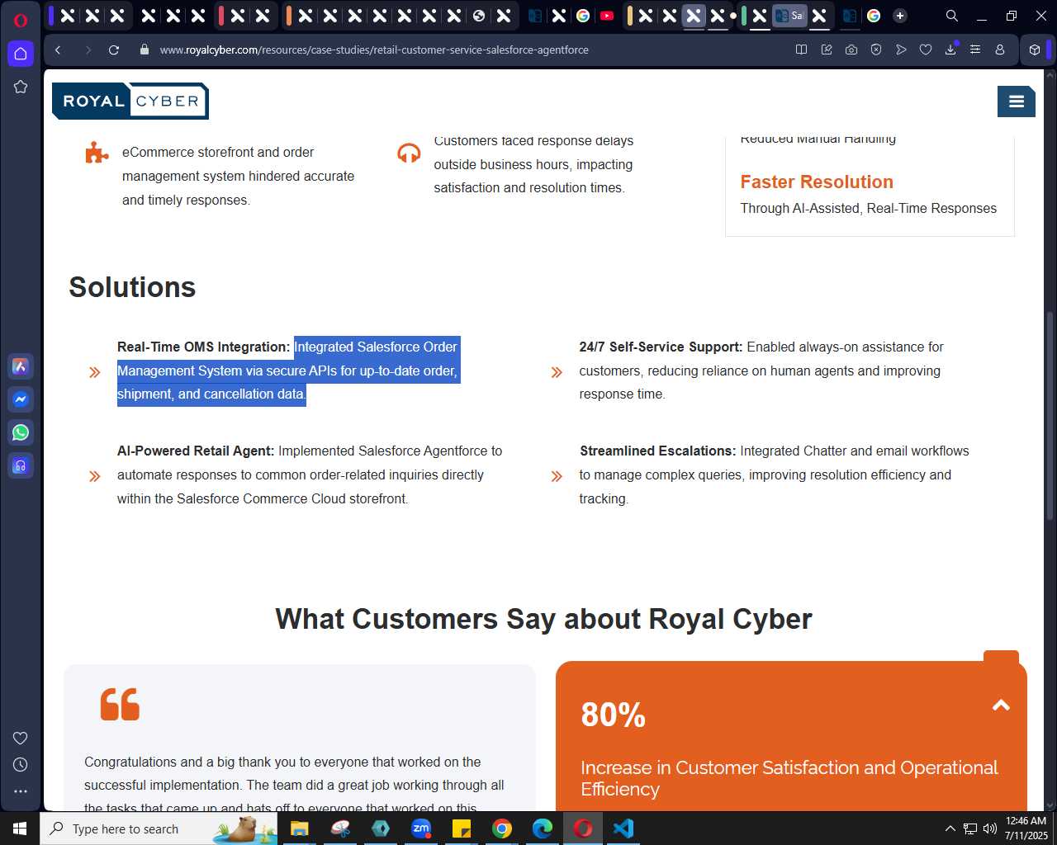
Task: Open sidebar setup three-dots icon
Action: tap(21, 791)
